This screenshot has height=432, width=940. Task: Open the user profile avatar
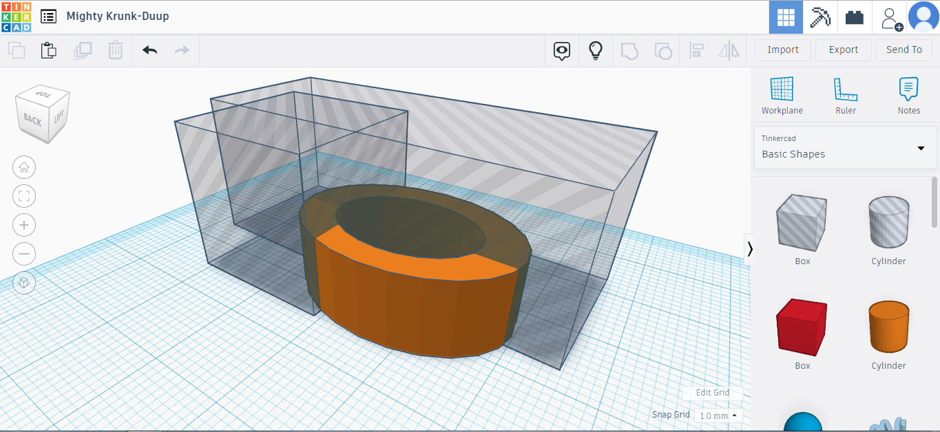pyautogui.click(x=923, y=17)
